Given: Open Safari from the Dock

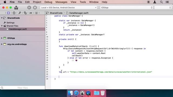Looking at the screenshot, I should (76, 93).
